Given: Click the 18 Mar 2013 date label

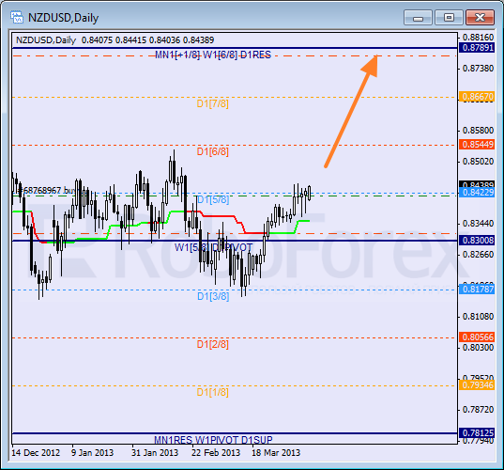Looking at the screenshot, I should (x=276, y=453).
